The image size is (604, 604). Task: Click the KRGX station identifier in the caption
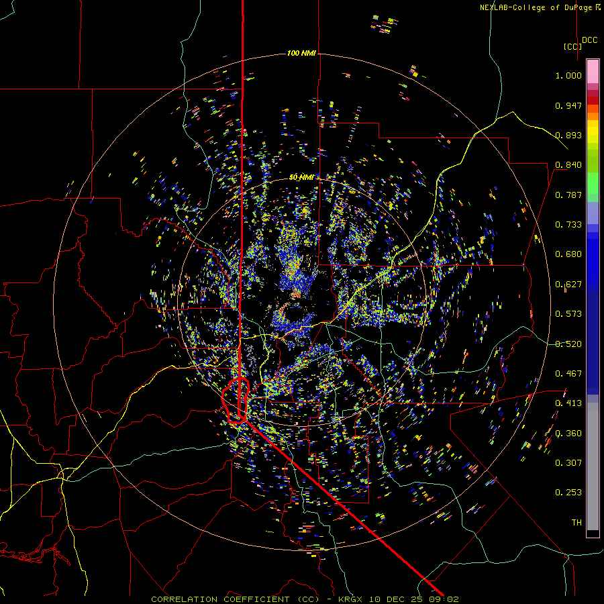(350, 599)
